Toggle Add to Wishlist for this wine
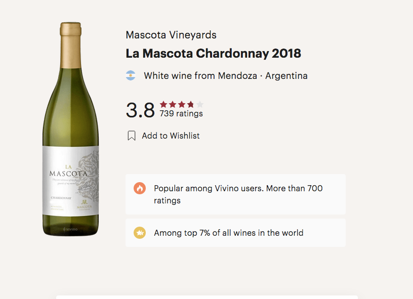 [171, 136]
